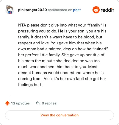Open the pinkranger2020 username profile

pos(32,10)
